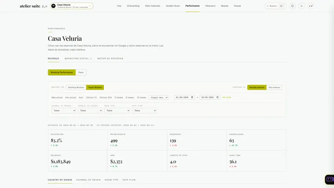The height and width of the screenshot is (188, 334).
Task: Choose the 3 meses range
Action: pyautogui.click(x=119, y=97)
